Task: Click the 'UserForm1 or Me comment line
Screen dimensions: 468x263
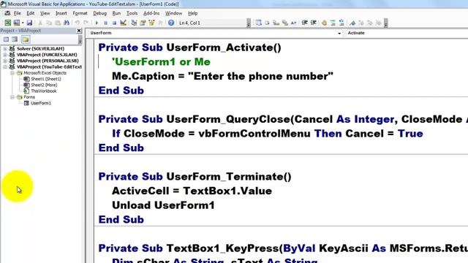Action: [161, 62]
